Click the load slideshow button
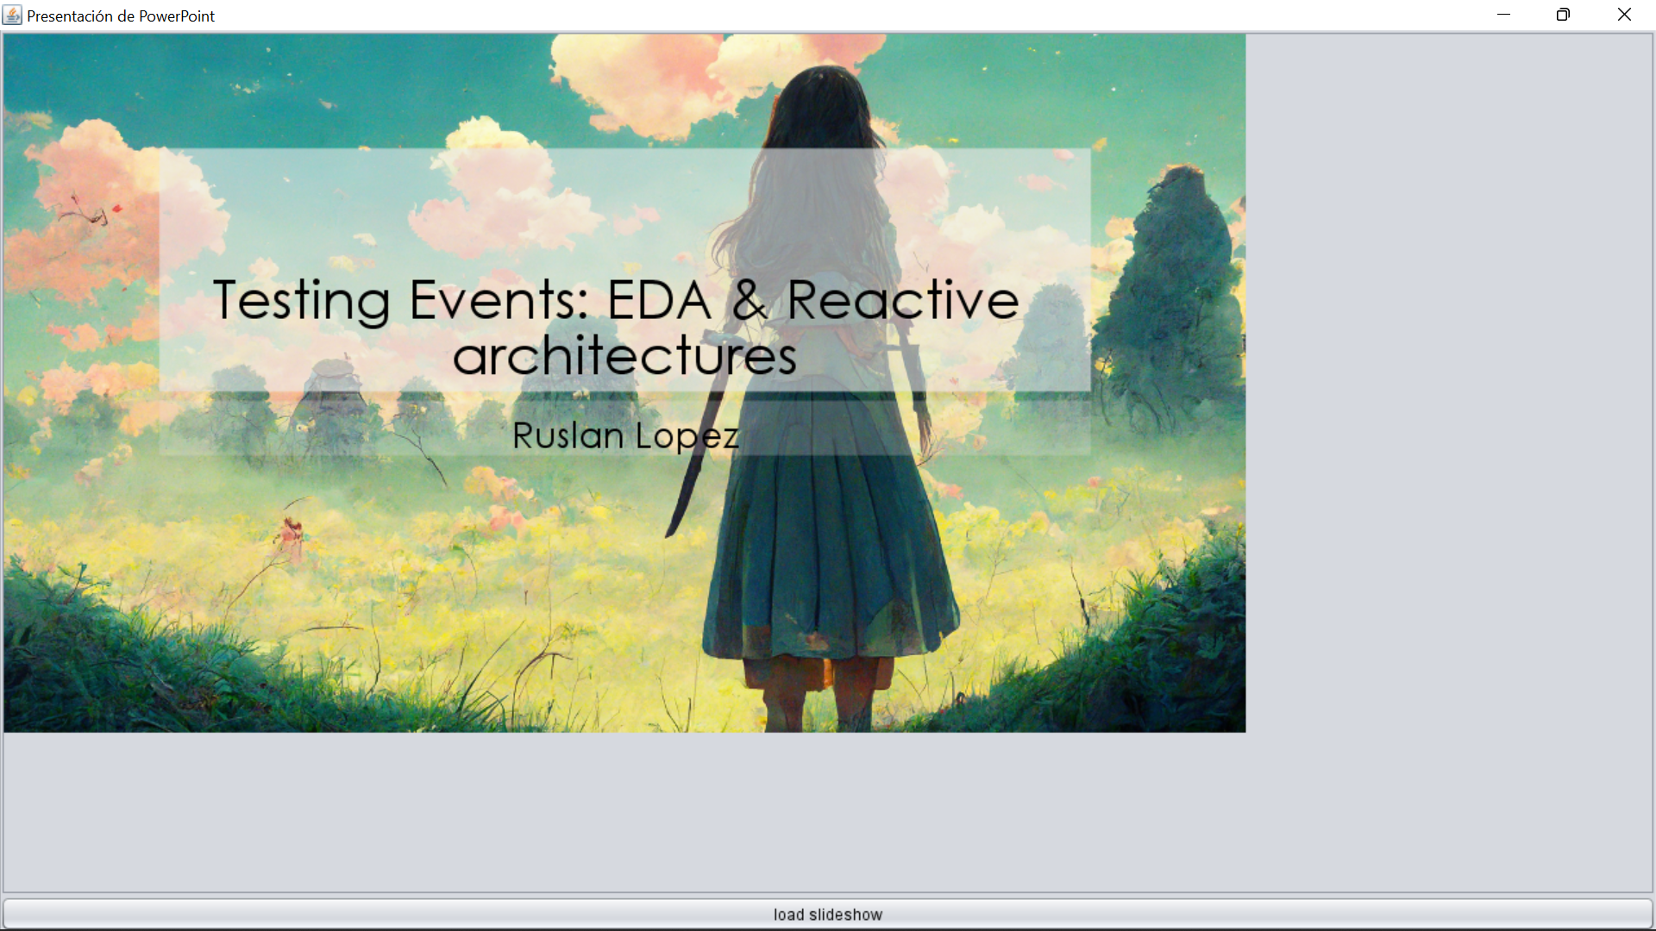Image resolution: width=1656 pixels, height=931 pixels. point(827,914)
